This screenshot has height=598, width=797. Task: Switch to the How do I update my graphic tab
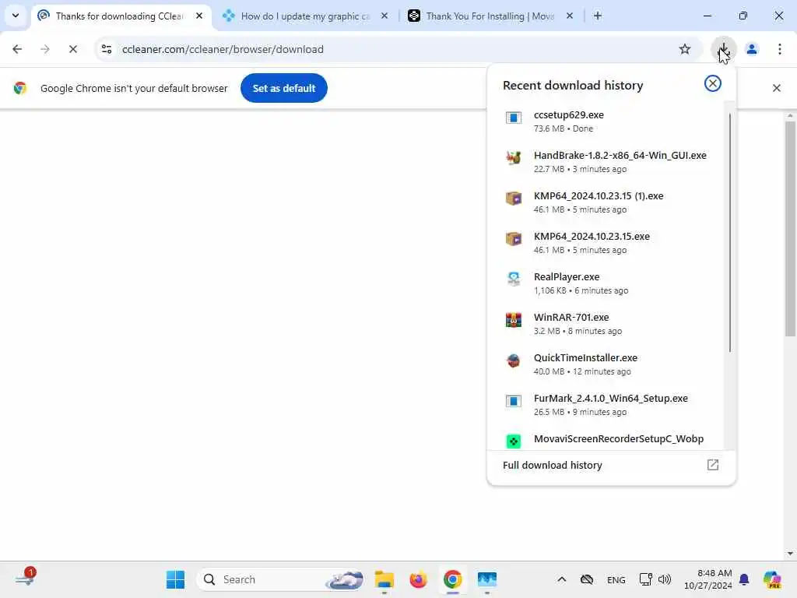305,16
